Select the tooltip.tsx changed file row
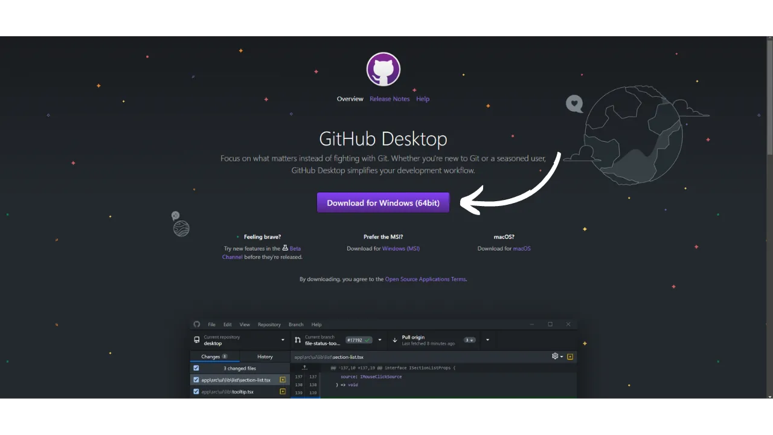The width and height of the screenshot is (773, 435). click(x=240, y=391)
